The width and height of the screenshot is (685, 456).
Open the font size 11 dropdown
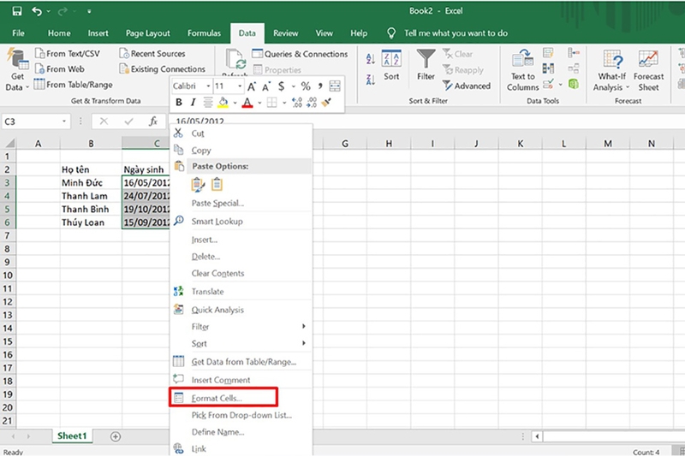(x=240, y=86)
